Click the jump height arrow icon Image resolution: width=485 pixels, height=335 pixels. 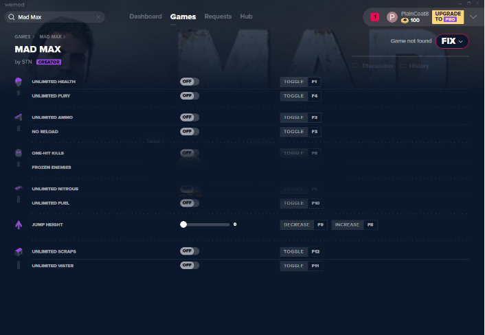pyautogui.click(x=19, y=224)
